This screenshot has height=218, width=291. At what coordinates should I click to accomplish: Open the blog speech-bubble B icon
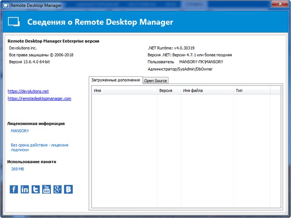click(68, 189)
